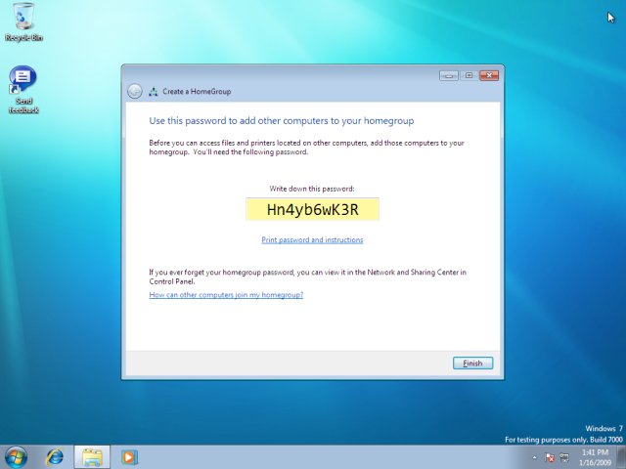The image size is (626, 469).
Task: Click the Show desktop strip
Action: coord(621,457)
